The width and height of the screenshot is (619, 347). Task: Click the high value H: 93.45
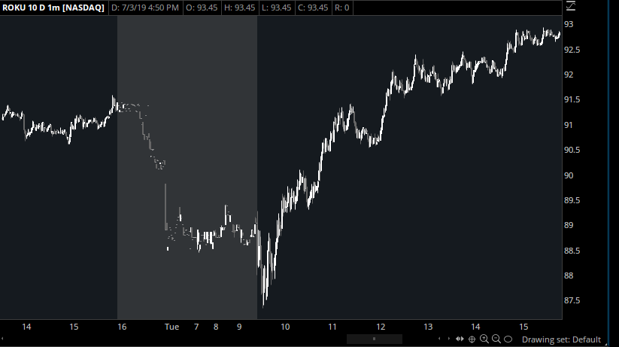tap(240, 8)
